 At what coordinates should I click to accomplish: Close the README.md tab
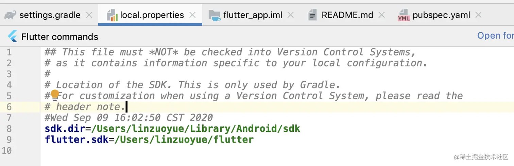[x=382, y=15]
